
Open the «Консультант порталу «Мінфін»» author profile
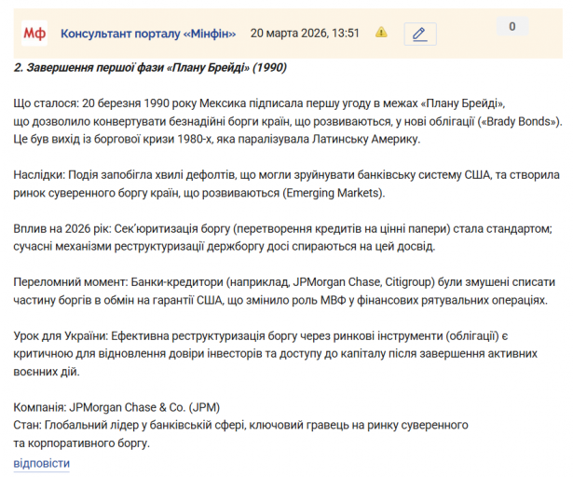pos(148,34)
